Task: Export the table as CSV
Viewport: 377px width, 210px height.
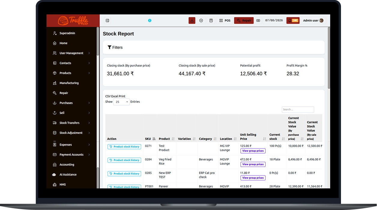Action: pyautogui.click(x=108, y=96)
